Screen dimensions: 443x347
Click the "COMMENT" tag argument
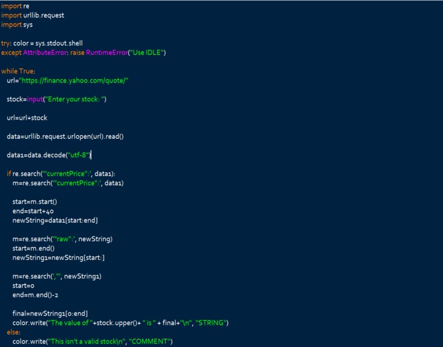pos(149,342)
